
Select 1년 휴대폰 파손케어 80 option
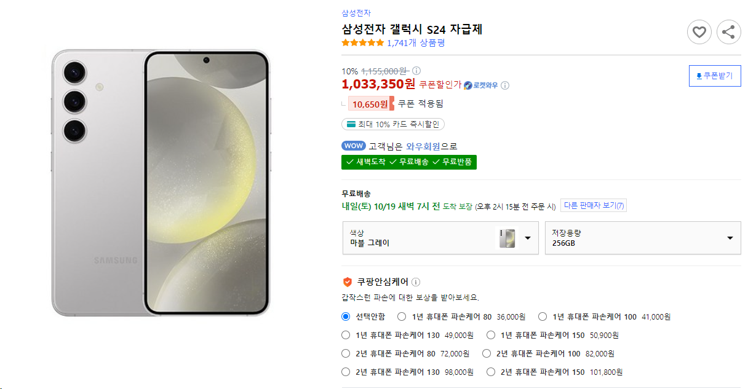[402, 317]
